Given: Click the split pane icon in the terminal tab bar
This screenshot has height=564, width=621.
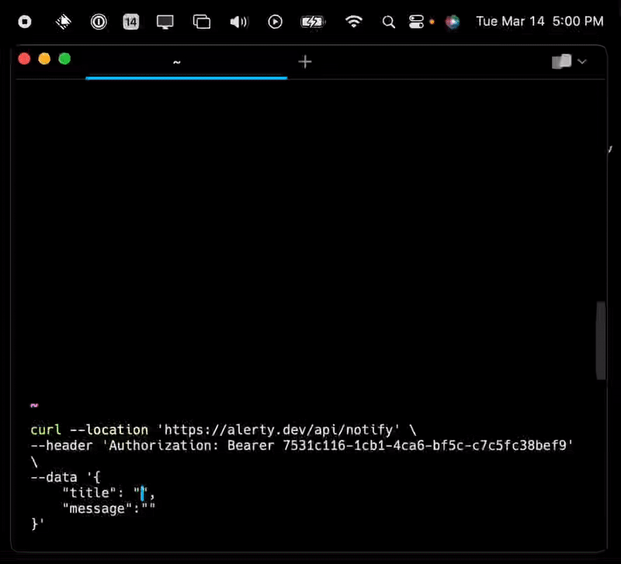Looking at the screenshot, I should 561,61.
